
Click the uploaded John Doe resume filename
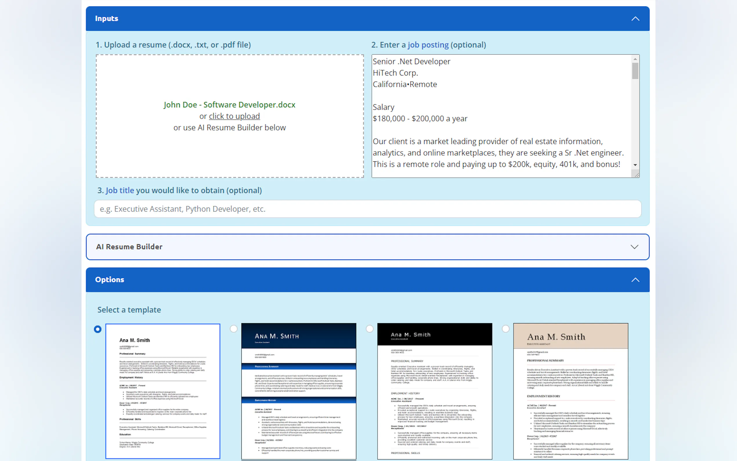[x=229, y=105]
